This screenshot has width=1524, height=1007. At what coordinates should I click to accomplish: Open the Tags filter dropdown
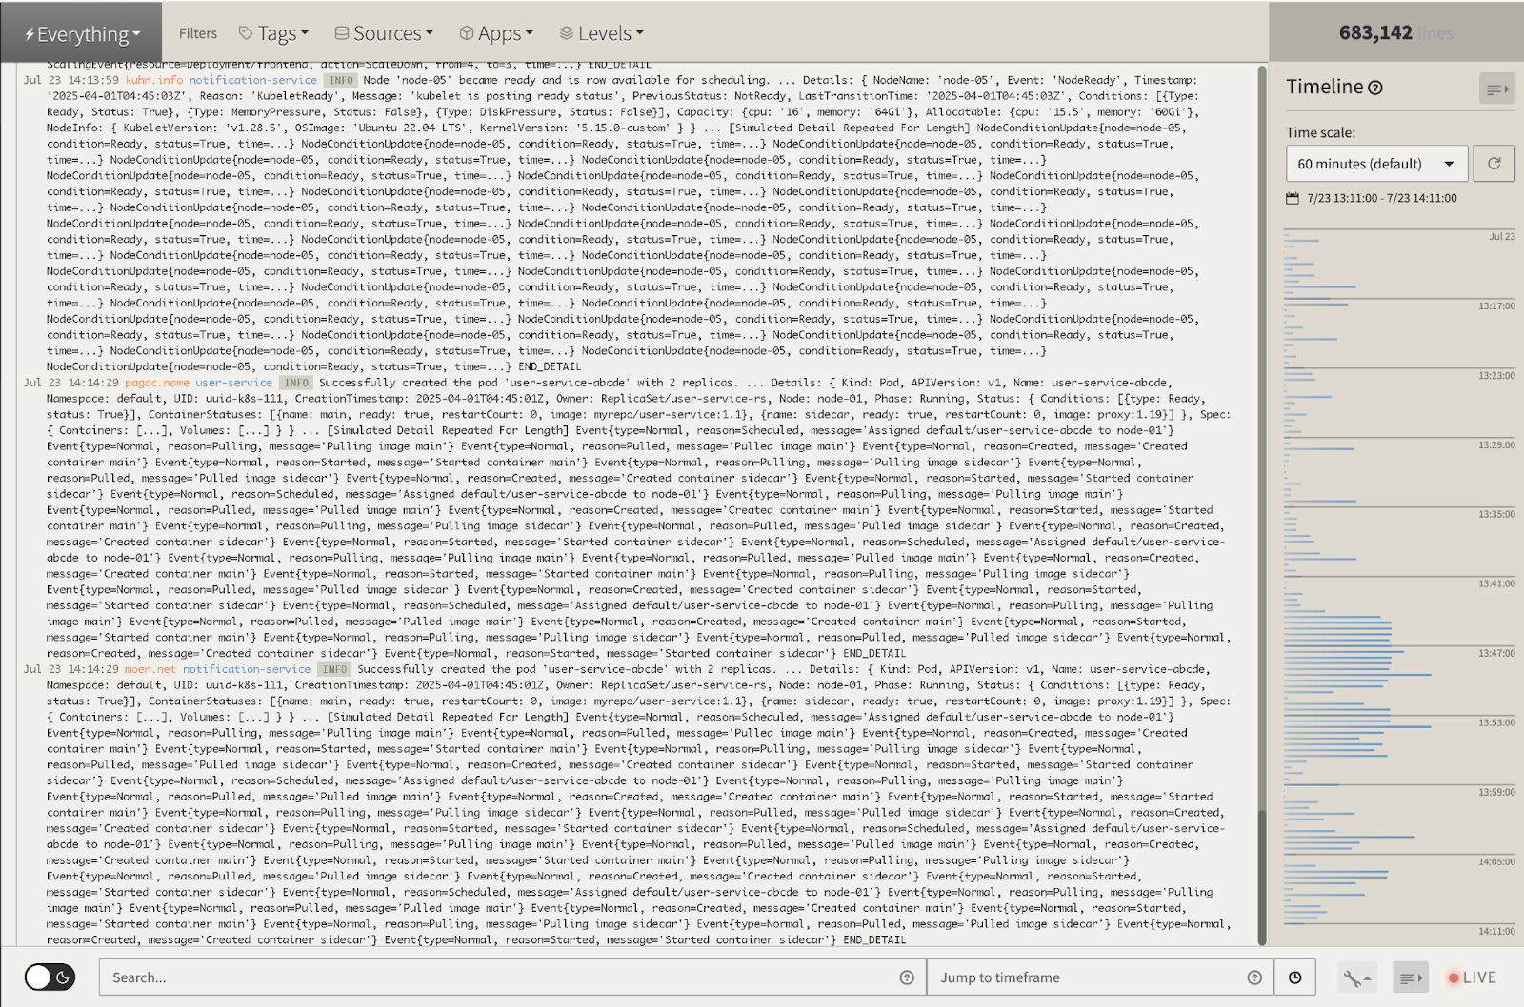(x=273, y=33)
